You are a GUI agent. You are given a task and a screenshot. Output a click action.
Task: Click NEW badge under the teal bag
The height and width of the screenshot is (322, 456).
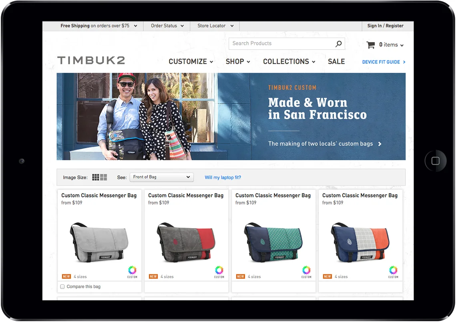(x=240, y=276)
